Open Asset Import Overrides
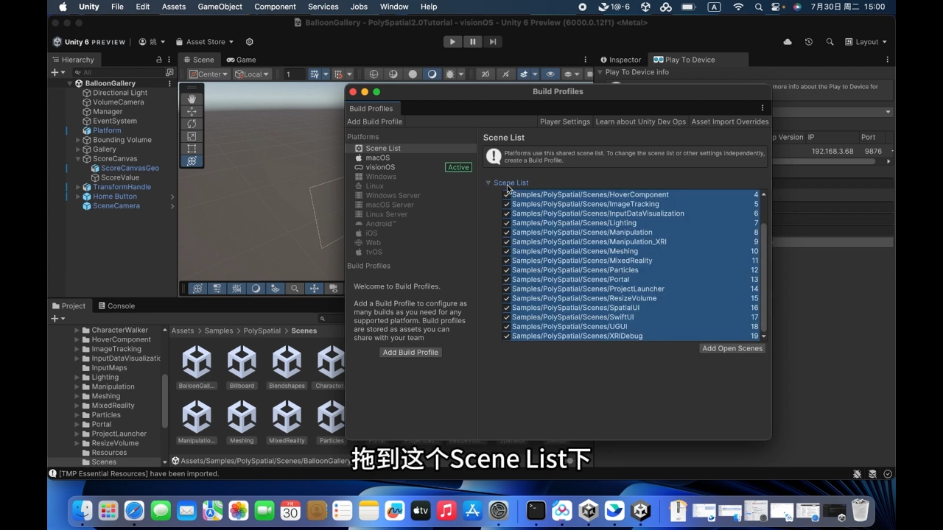Viewport: 943px width, 530px height. [x=730, y=121]
